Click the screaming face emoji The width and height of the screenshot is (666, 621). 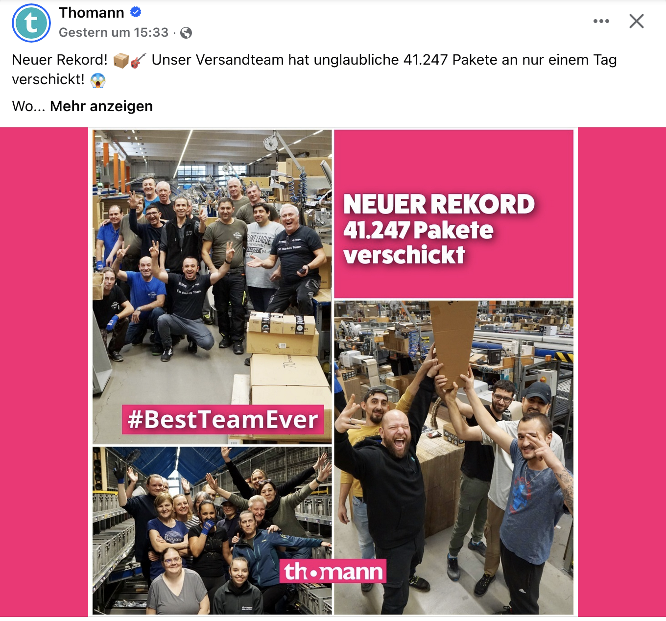point(98,80)
